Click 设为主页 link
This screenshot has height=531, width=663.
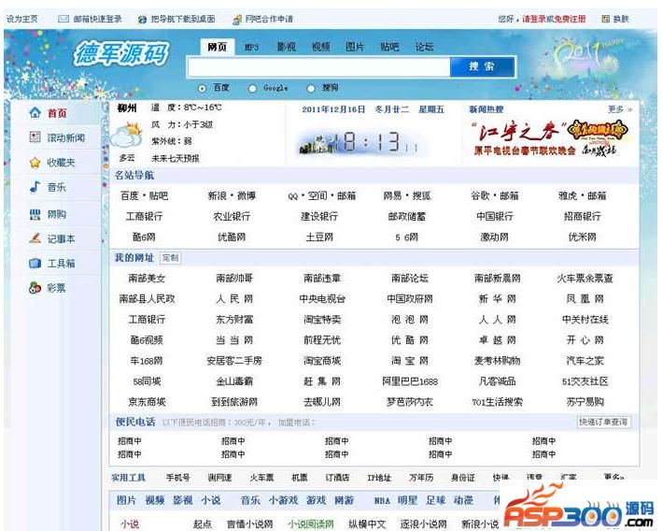[22, 19]
